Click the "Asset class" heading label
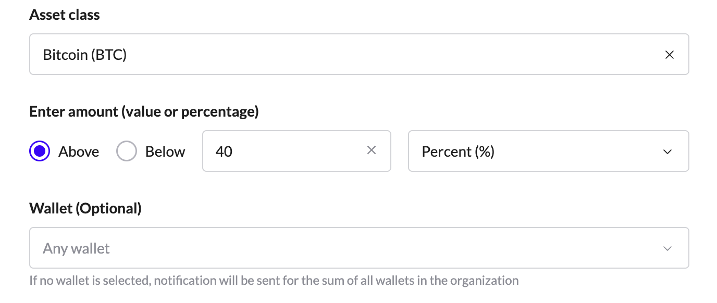The image size is (717, 303). [65, 15]
